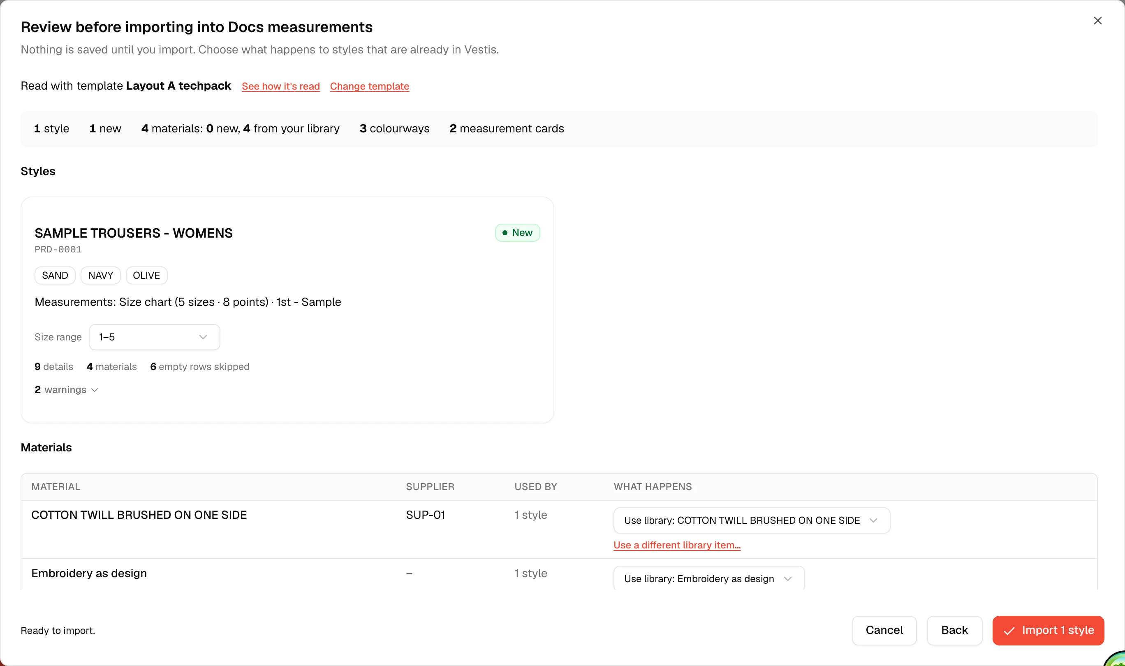Click the Change template link
The height and width of the screenshot is (666, 1125).
click(x=369, y=86)
